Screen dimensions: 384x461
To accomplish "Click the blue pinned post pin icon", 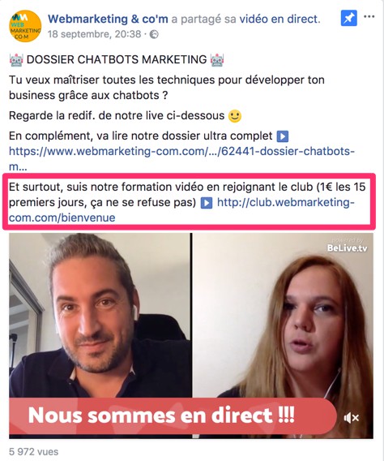I will pyautogui.click(x=349, y=18).
